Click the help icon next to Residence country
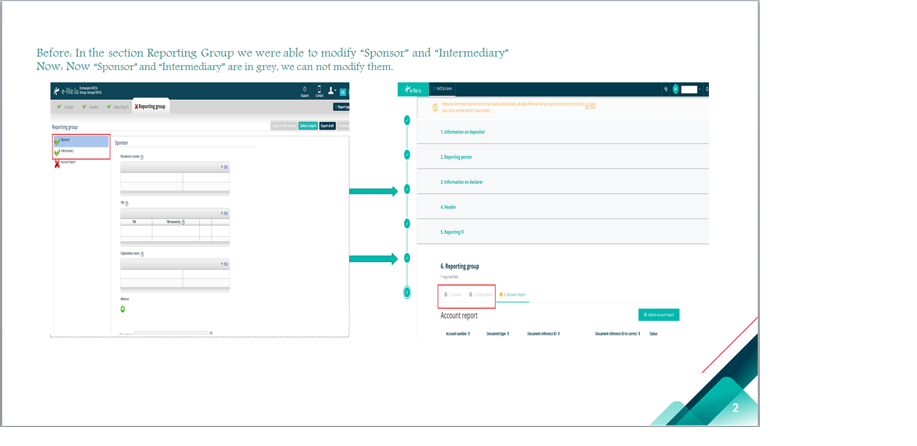The width and height of the screenshot is (917, 446). tap(142, 157)
